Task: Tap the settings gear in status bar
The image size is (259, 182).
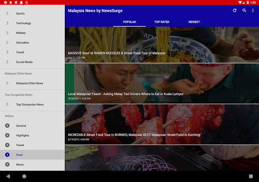Action: coord(6,3)
